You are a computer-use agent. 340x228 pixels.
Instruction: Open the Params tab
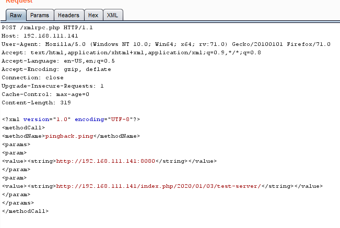point(39,15)
